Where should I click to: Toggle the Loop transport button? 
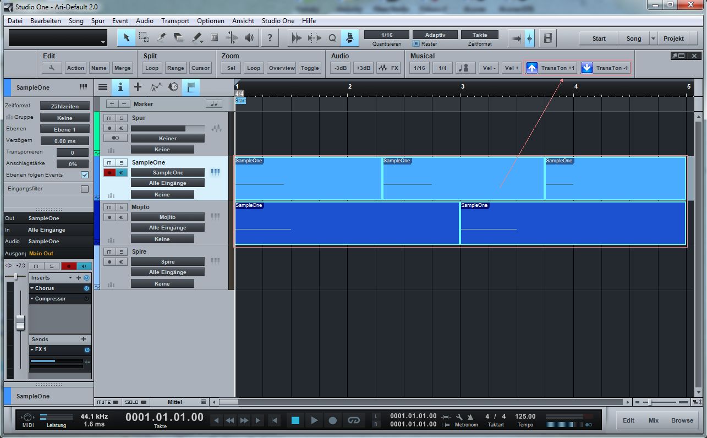[353, 420]
